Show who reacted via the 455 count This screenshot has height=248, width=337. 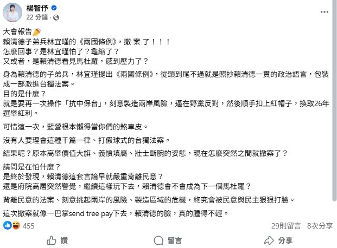pyautogui.click(x=29, y=225)
